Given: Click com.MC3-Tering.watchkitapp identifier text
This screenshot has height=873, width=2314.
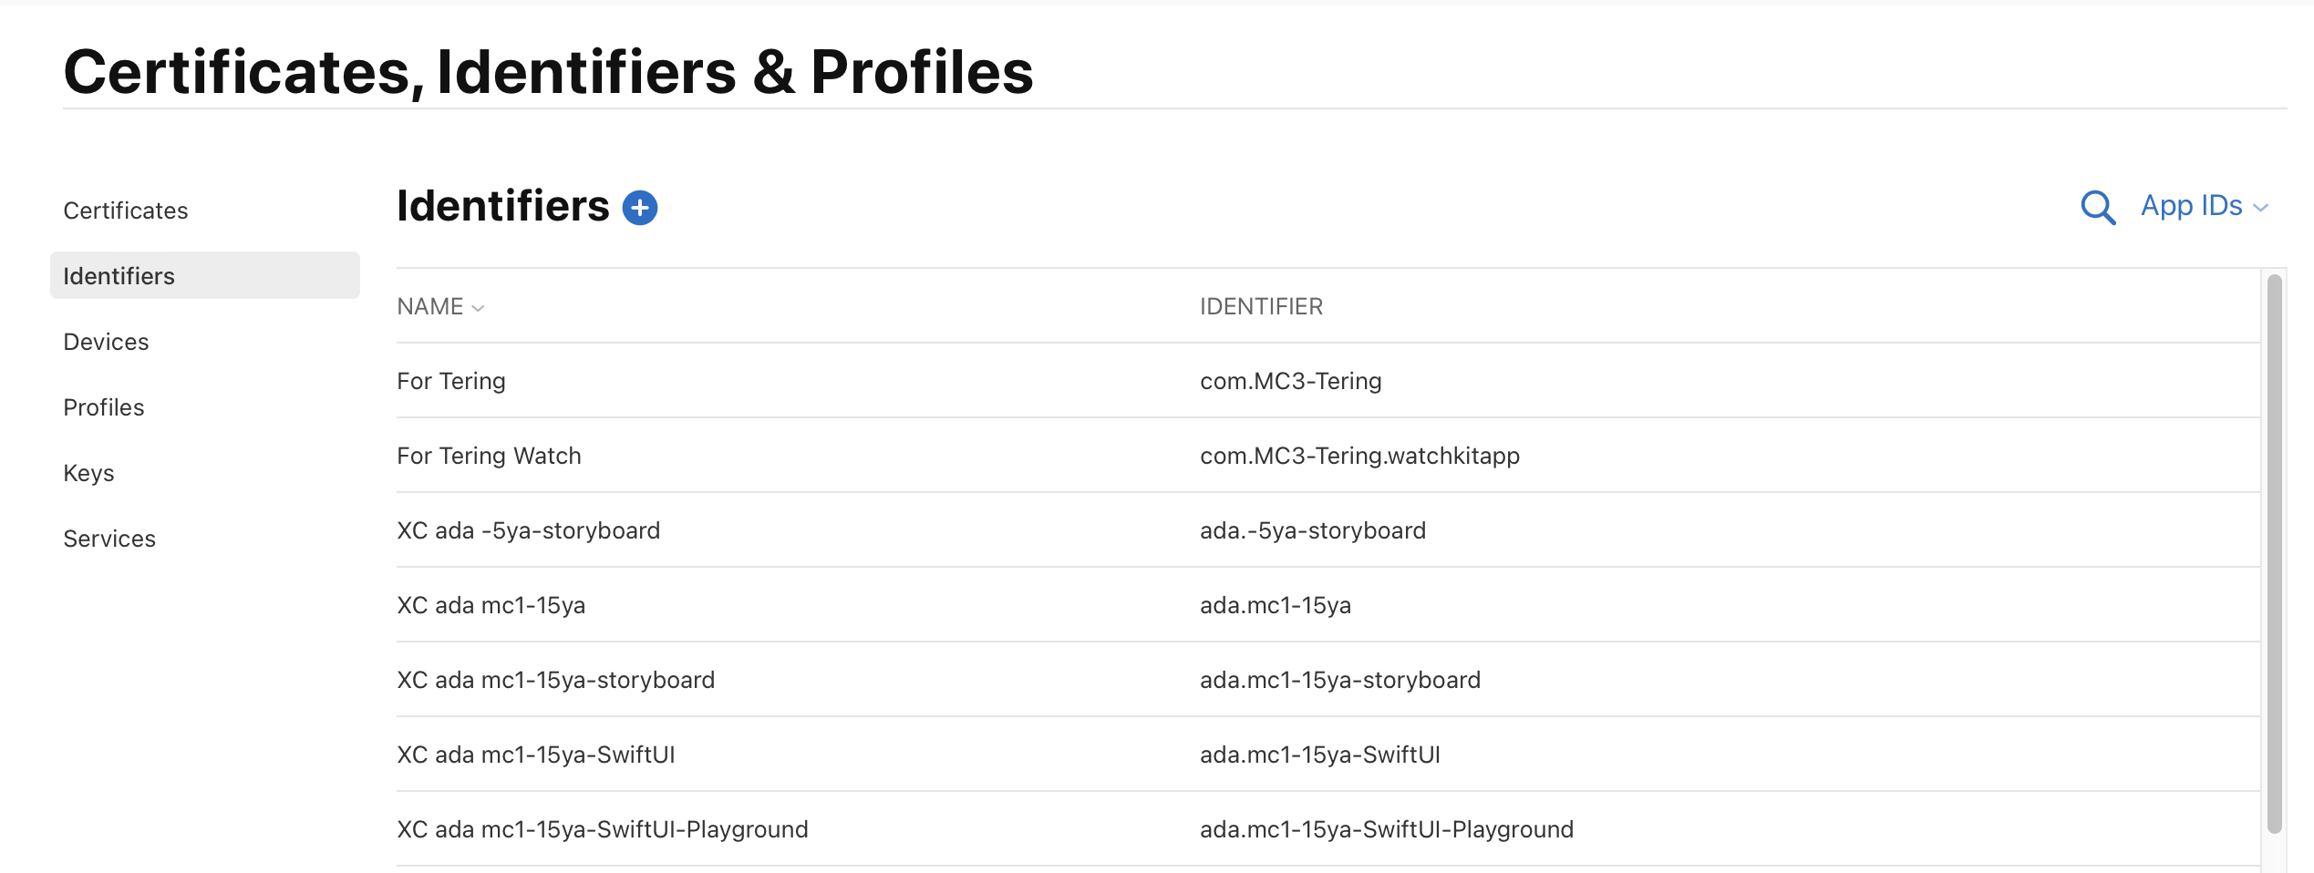Looking at the screenshot, I should [x=1359, y=456].
